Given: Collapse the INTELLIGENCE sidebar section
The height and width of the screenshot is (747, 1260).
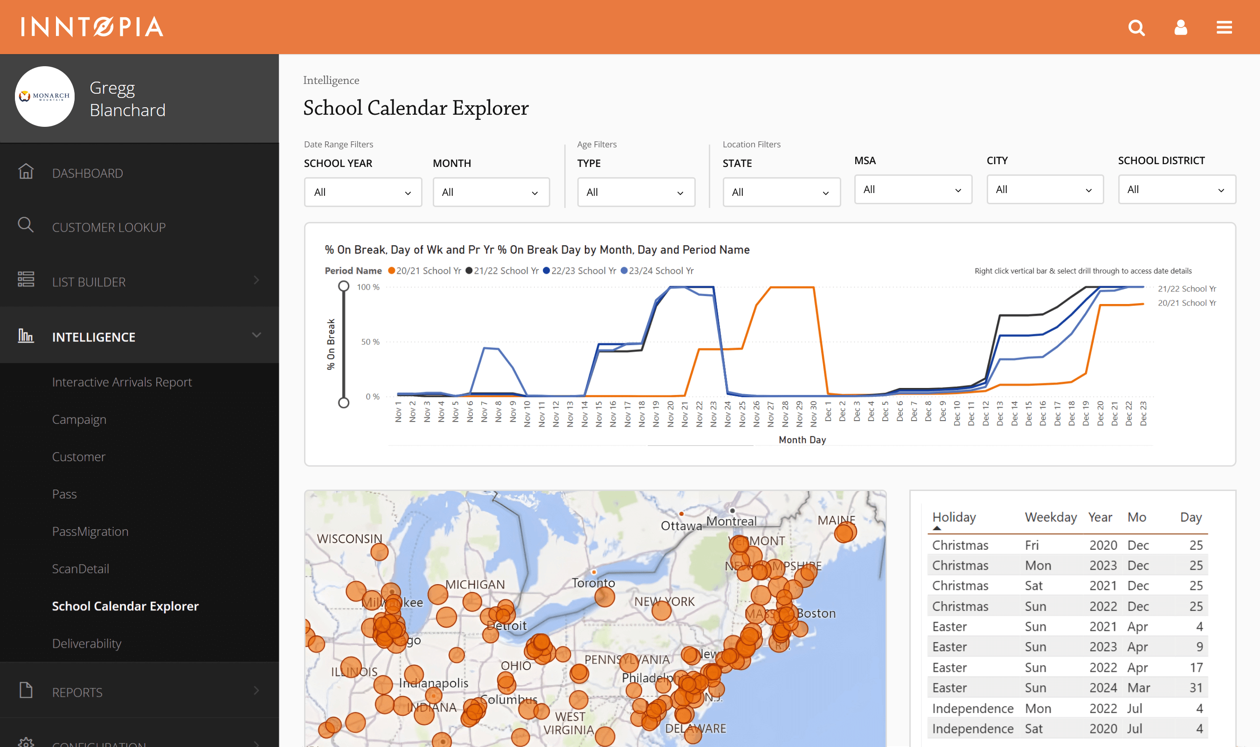Looking at the screenshot, I should point(257,335).
